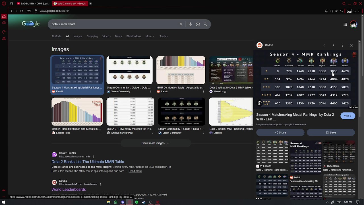Image resolution: width=364 pixels, height=205 pixels.
Task: Select the Shopping search tab
Action: tap(92, 36)
